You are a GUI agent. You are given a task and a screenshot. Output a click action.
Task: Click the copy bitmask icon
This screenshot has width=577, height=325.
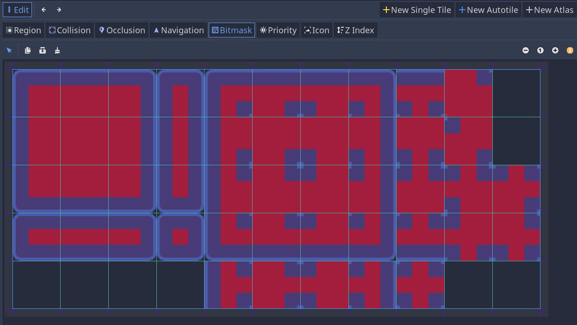pos(27,50)
